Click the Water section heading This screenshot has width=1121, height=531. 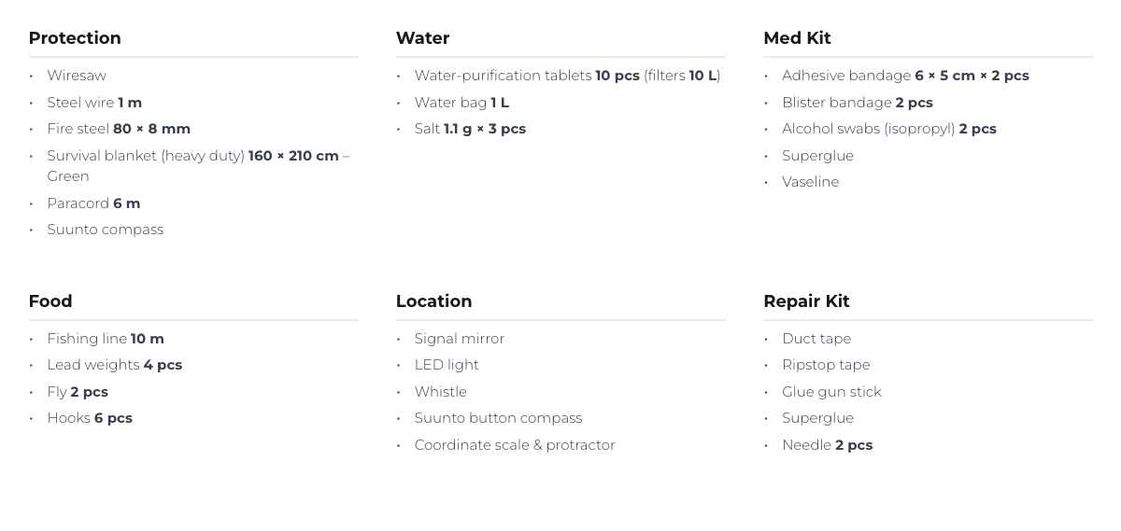422,38
